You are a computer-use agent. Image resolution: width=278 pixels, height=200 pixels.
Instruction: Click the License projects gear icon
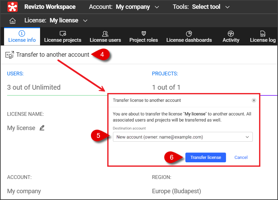(63, 33)
